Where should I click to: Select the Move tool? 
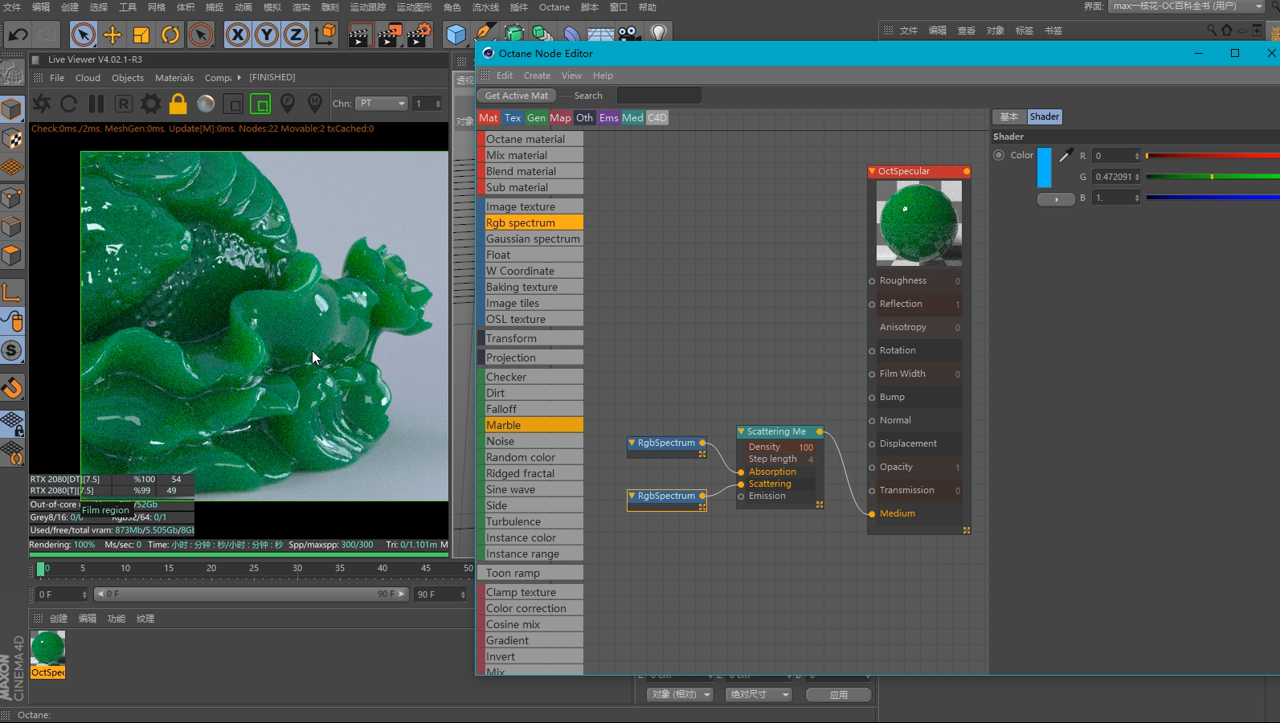(112, 35)
